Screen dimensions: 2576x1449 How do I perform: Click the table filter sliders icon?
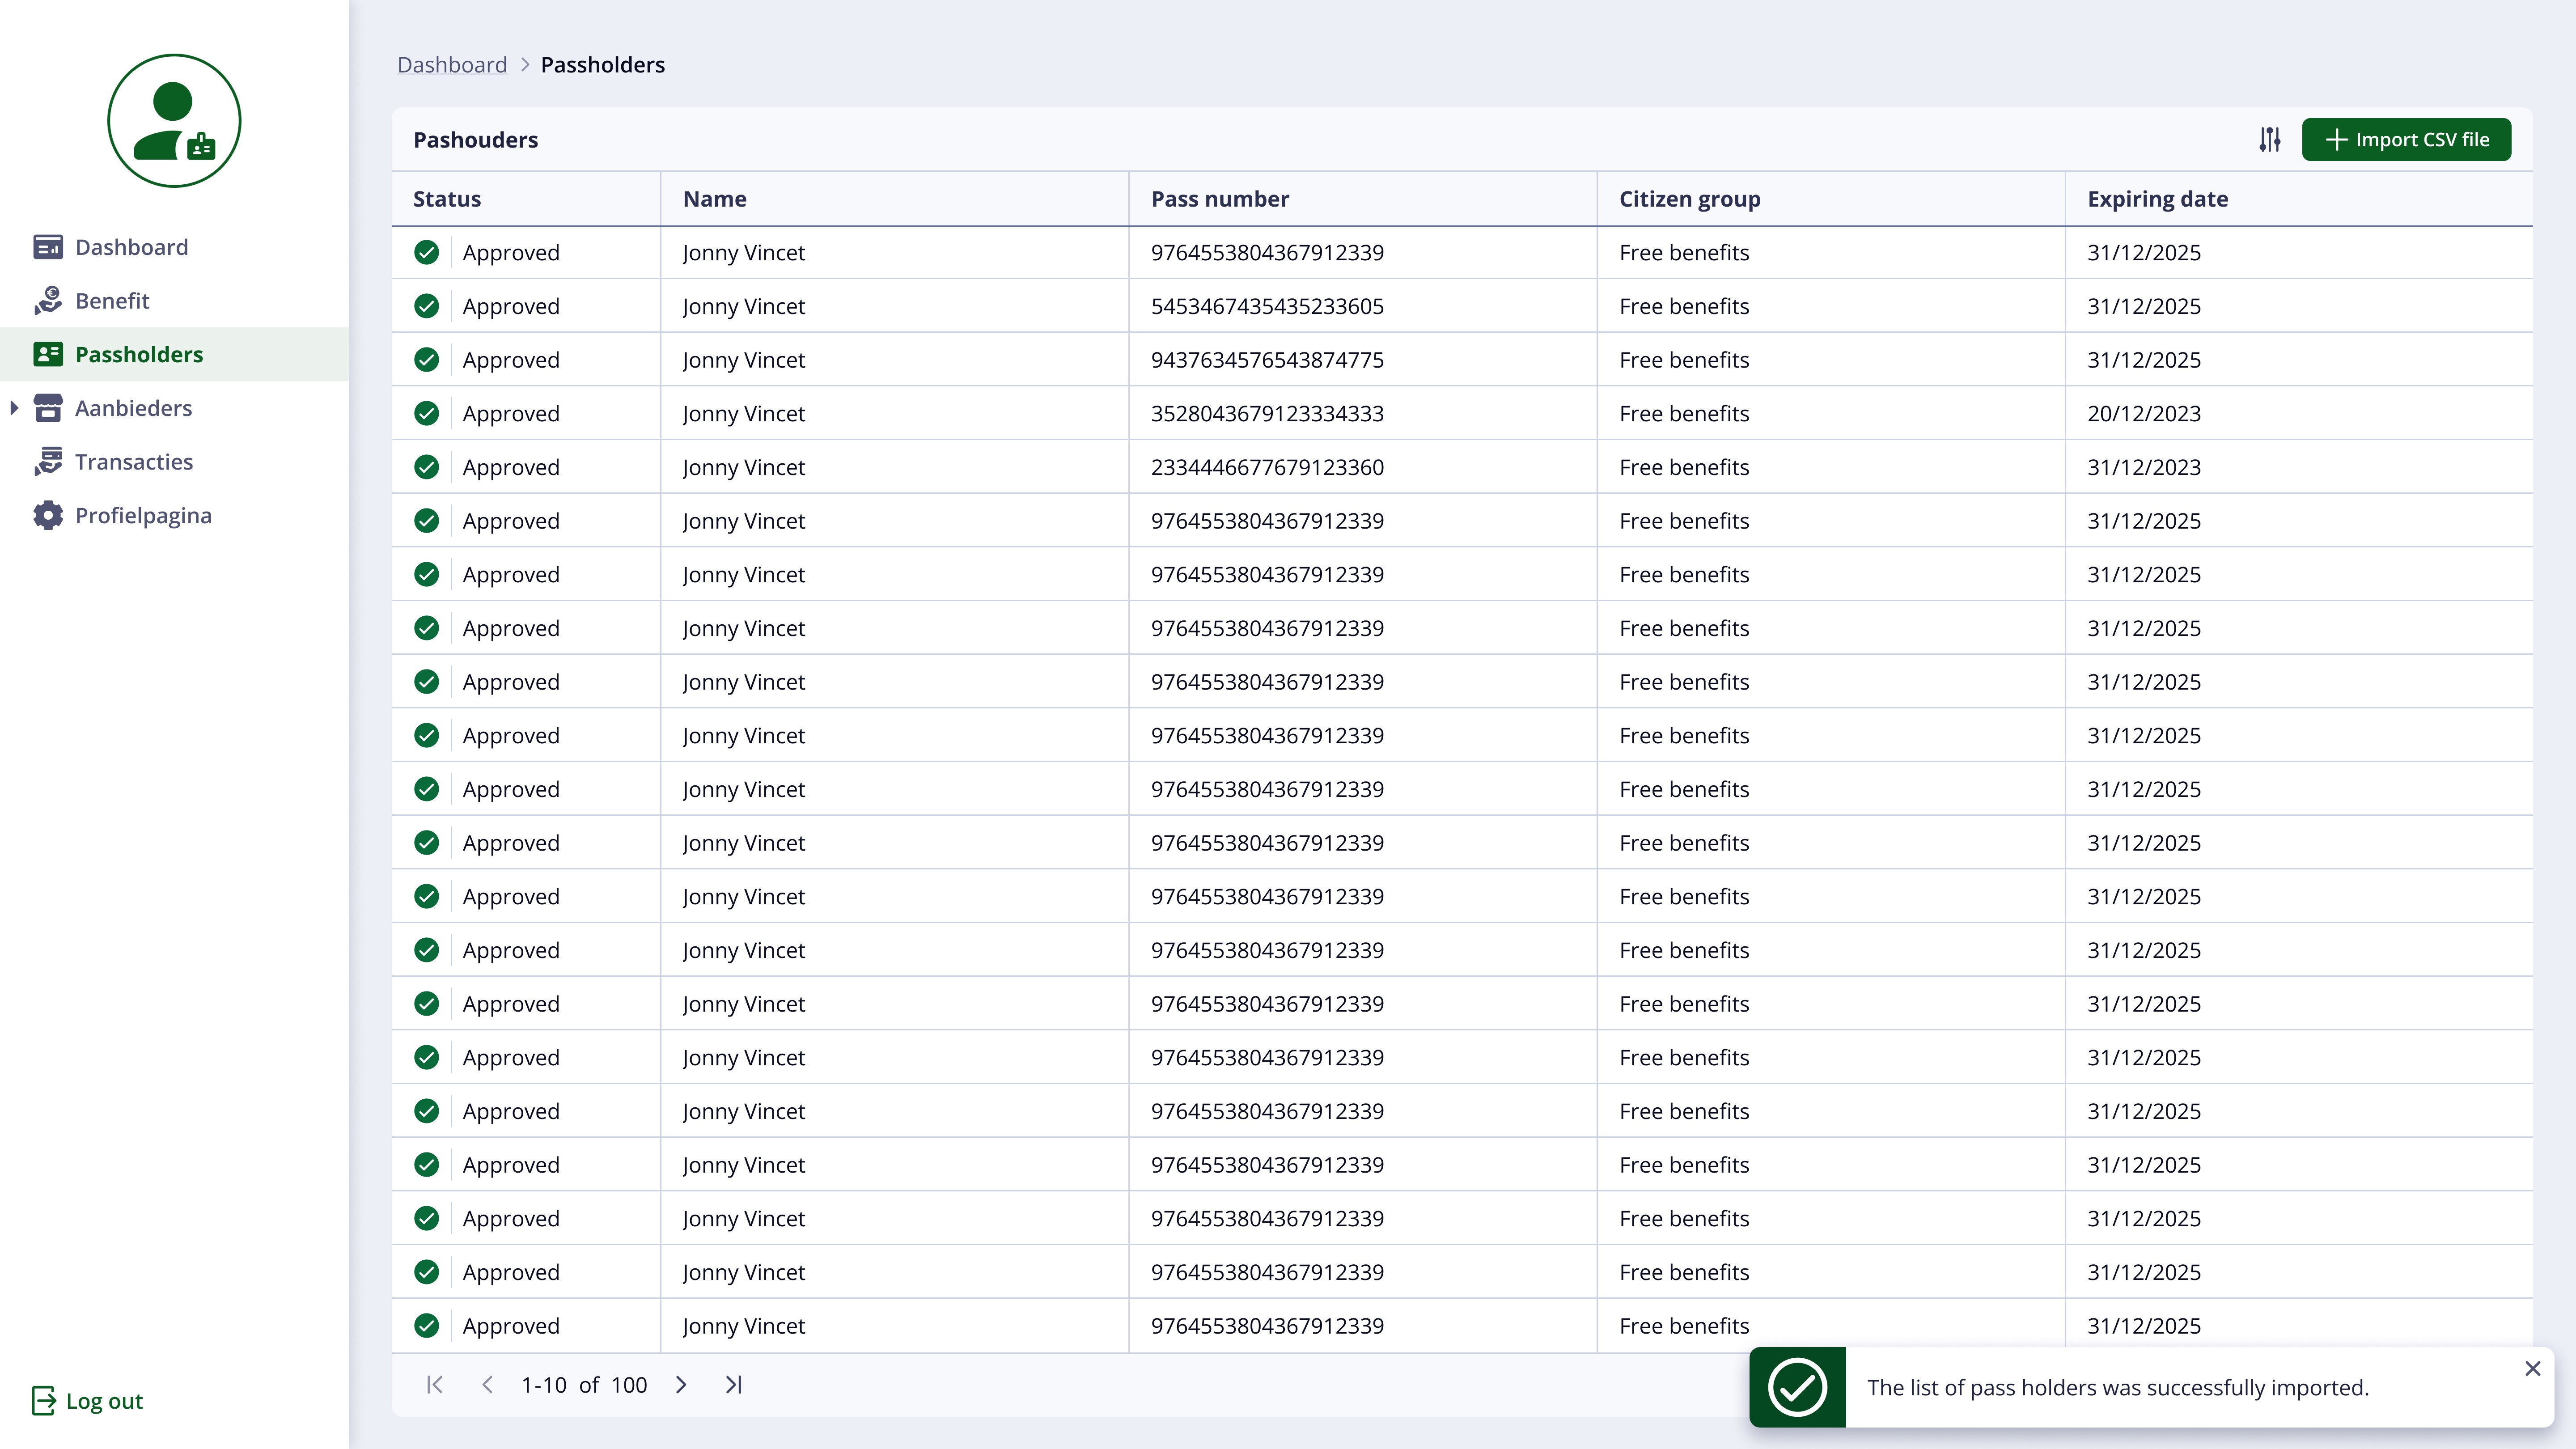coord(2269,140)
